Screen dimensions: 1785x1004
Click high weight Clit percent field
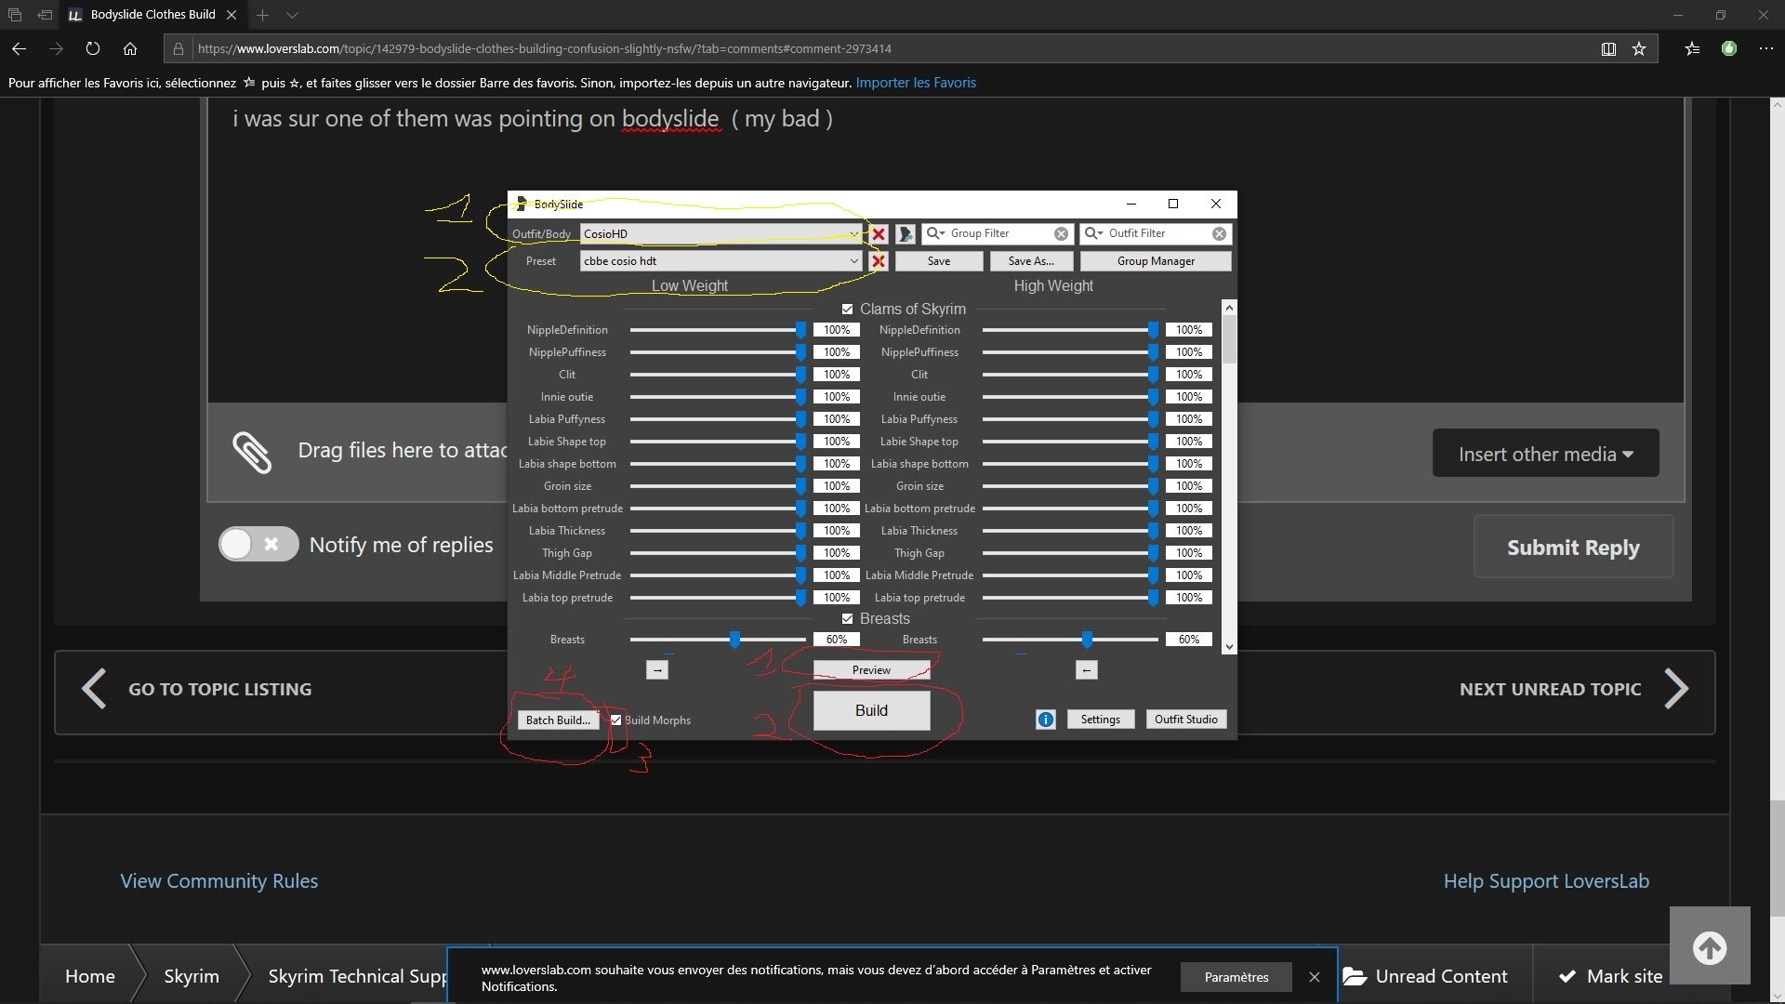tap(1189, 375)
